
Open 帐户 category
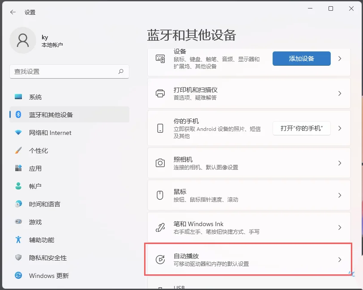(x=69, y=186)
